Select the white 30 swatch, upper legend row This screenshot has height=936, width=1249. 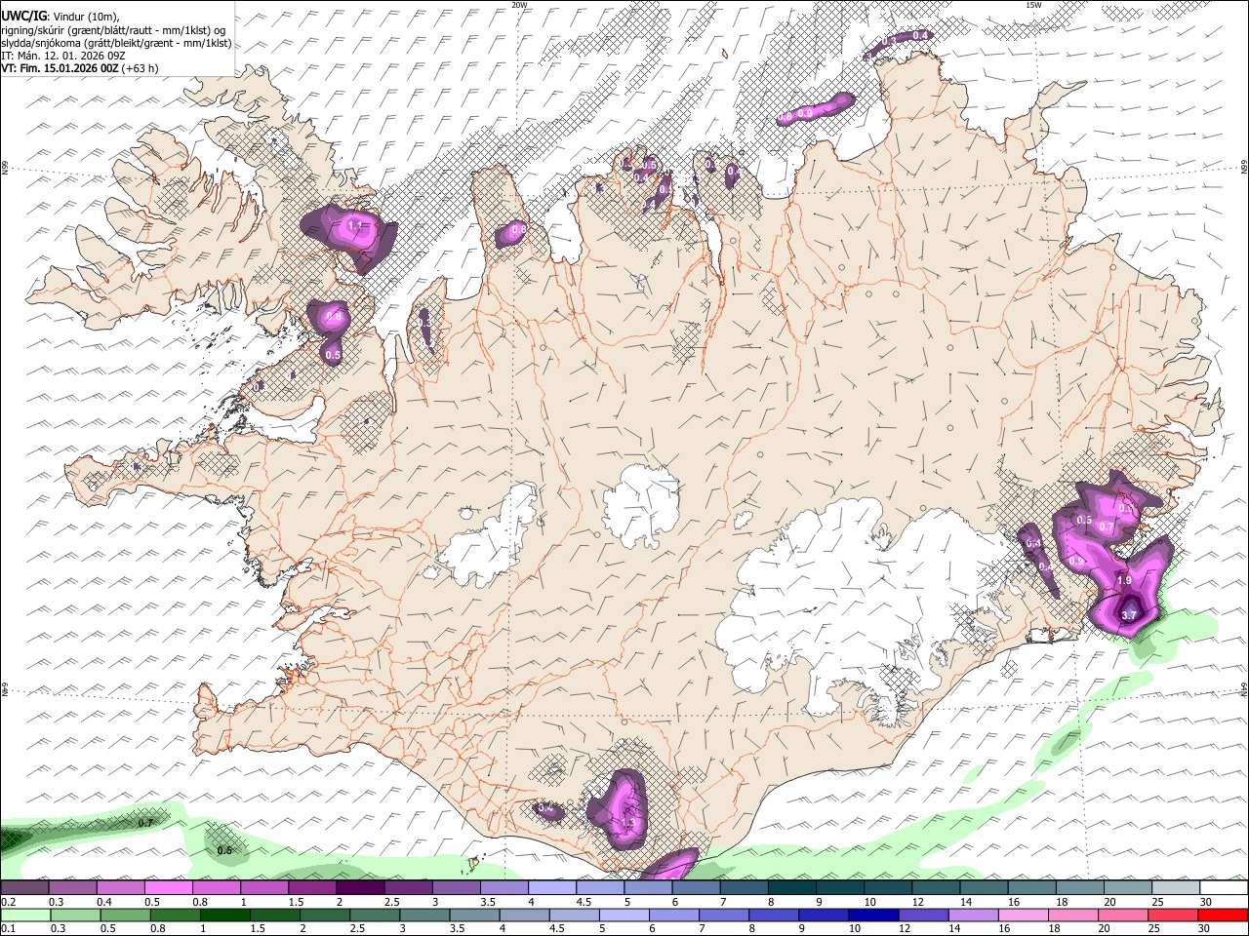coord(1225,887)
